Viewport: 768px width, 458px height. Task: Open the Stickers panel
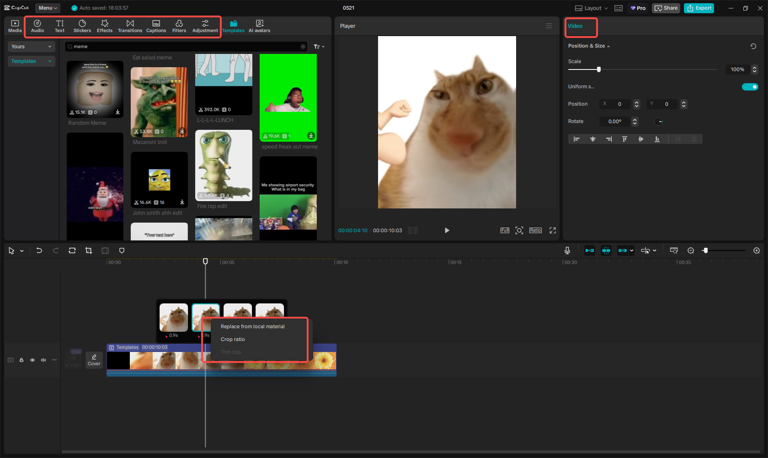[82, 26]
